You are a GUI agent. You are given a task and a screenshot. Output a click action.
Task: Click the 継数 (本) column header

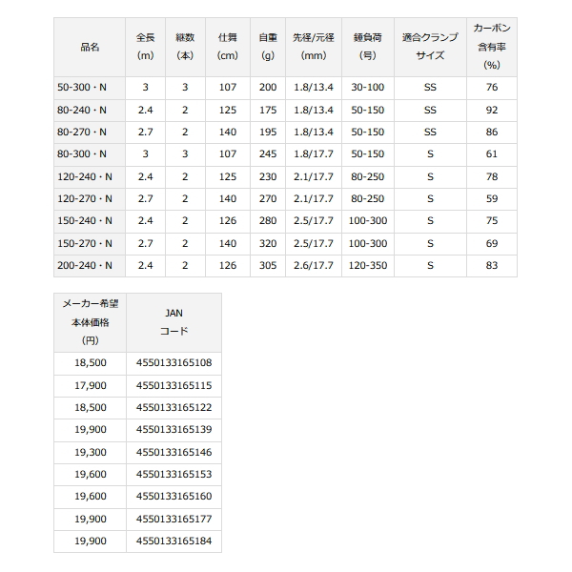tap(185, 47)
